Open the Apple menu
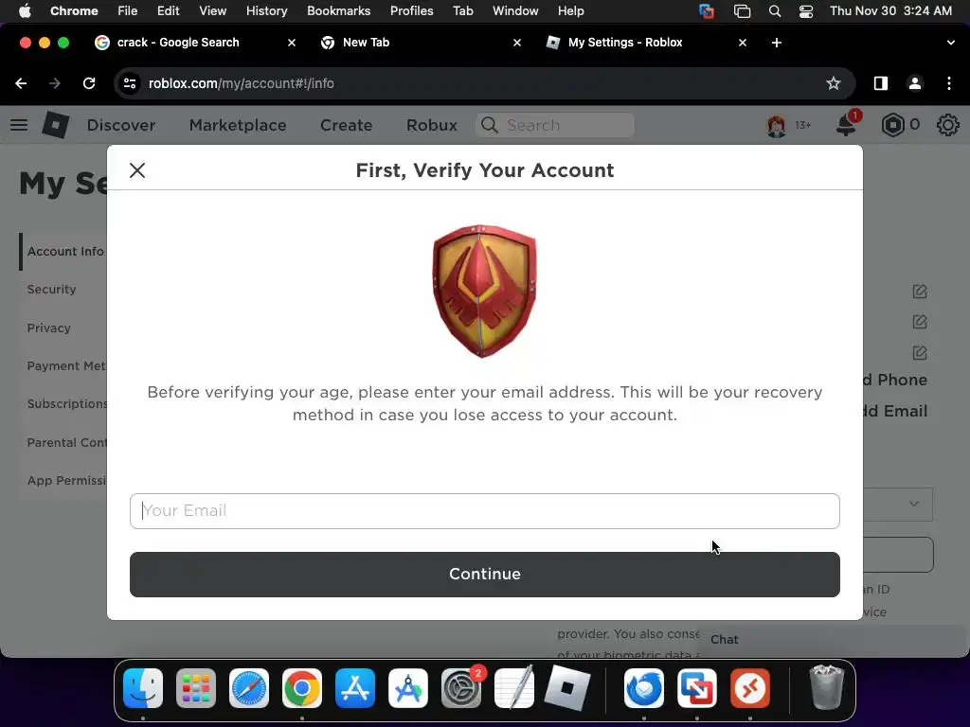Screen dimensions: 970x727 25,10
